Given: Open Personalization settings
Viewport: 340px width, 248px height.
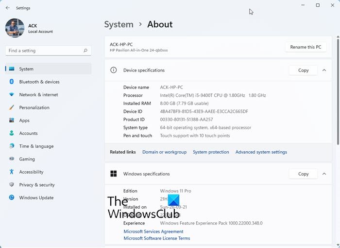Looking at the screenshot, I should tap(48, 107).
